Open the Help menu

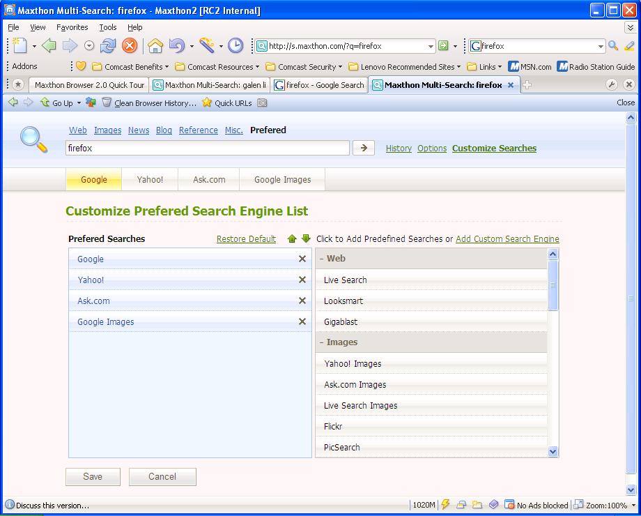click(x=134, y=27)
